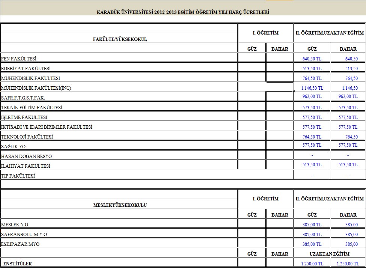366x268 pixels.
Task: Click the KARABÜK ÜNİVERSİTESİ 2012-2013 page title
Action: click(x=183, y=12)
